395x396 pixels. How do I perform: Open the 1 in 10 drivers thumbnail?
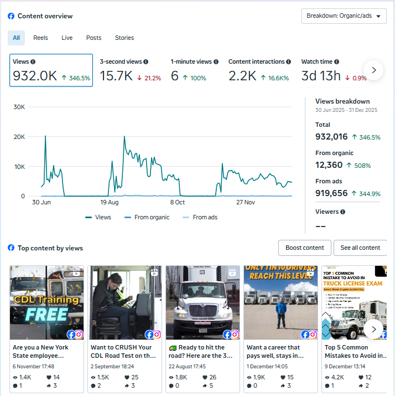click(x=280, y=302)
